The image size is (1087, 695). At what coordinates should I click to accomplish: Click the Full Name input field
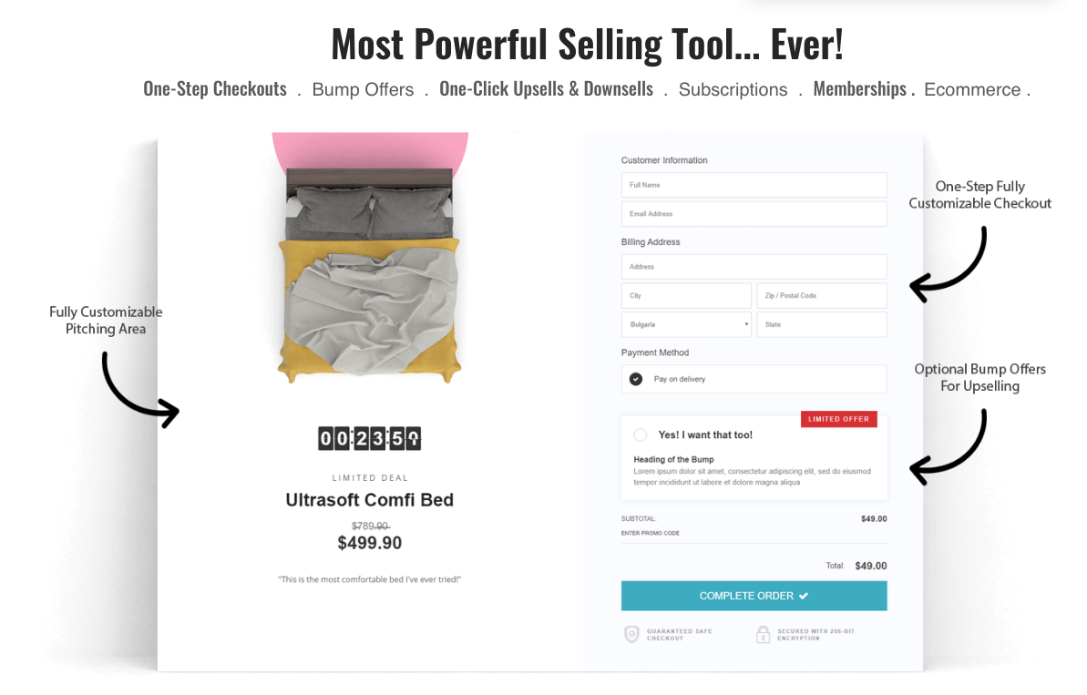(x=754, y=185)
